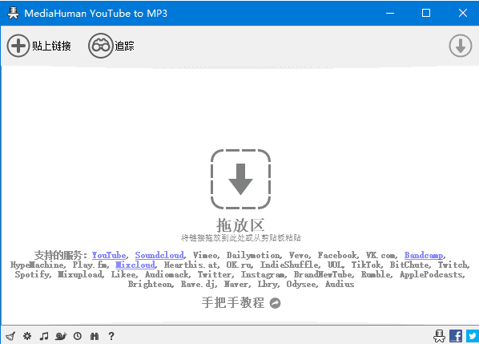Click the MediaHuman mascot icon at bottom right
This screenshot has width=479, height=344.
(439, 336)
